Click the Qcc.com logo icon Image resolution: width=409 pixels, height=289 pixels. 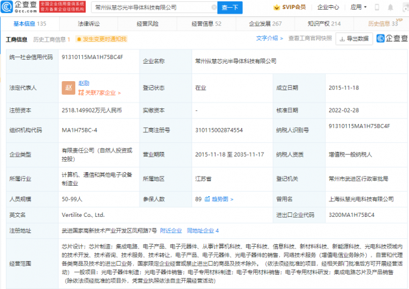click(6, 7)
